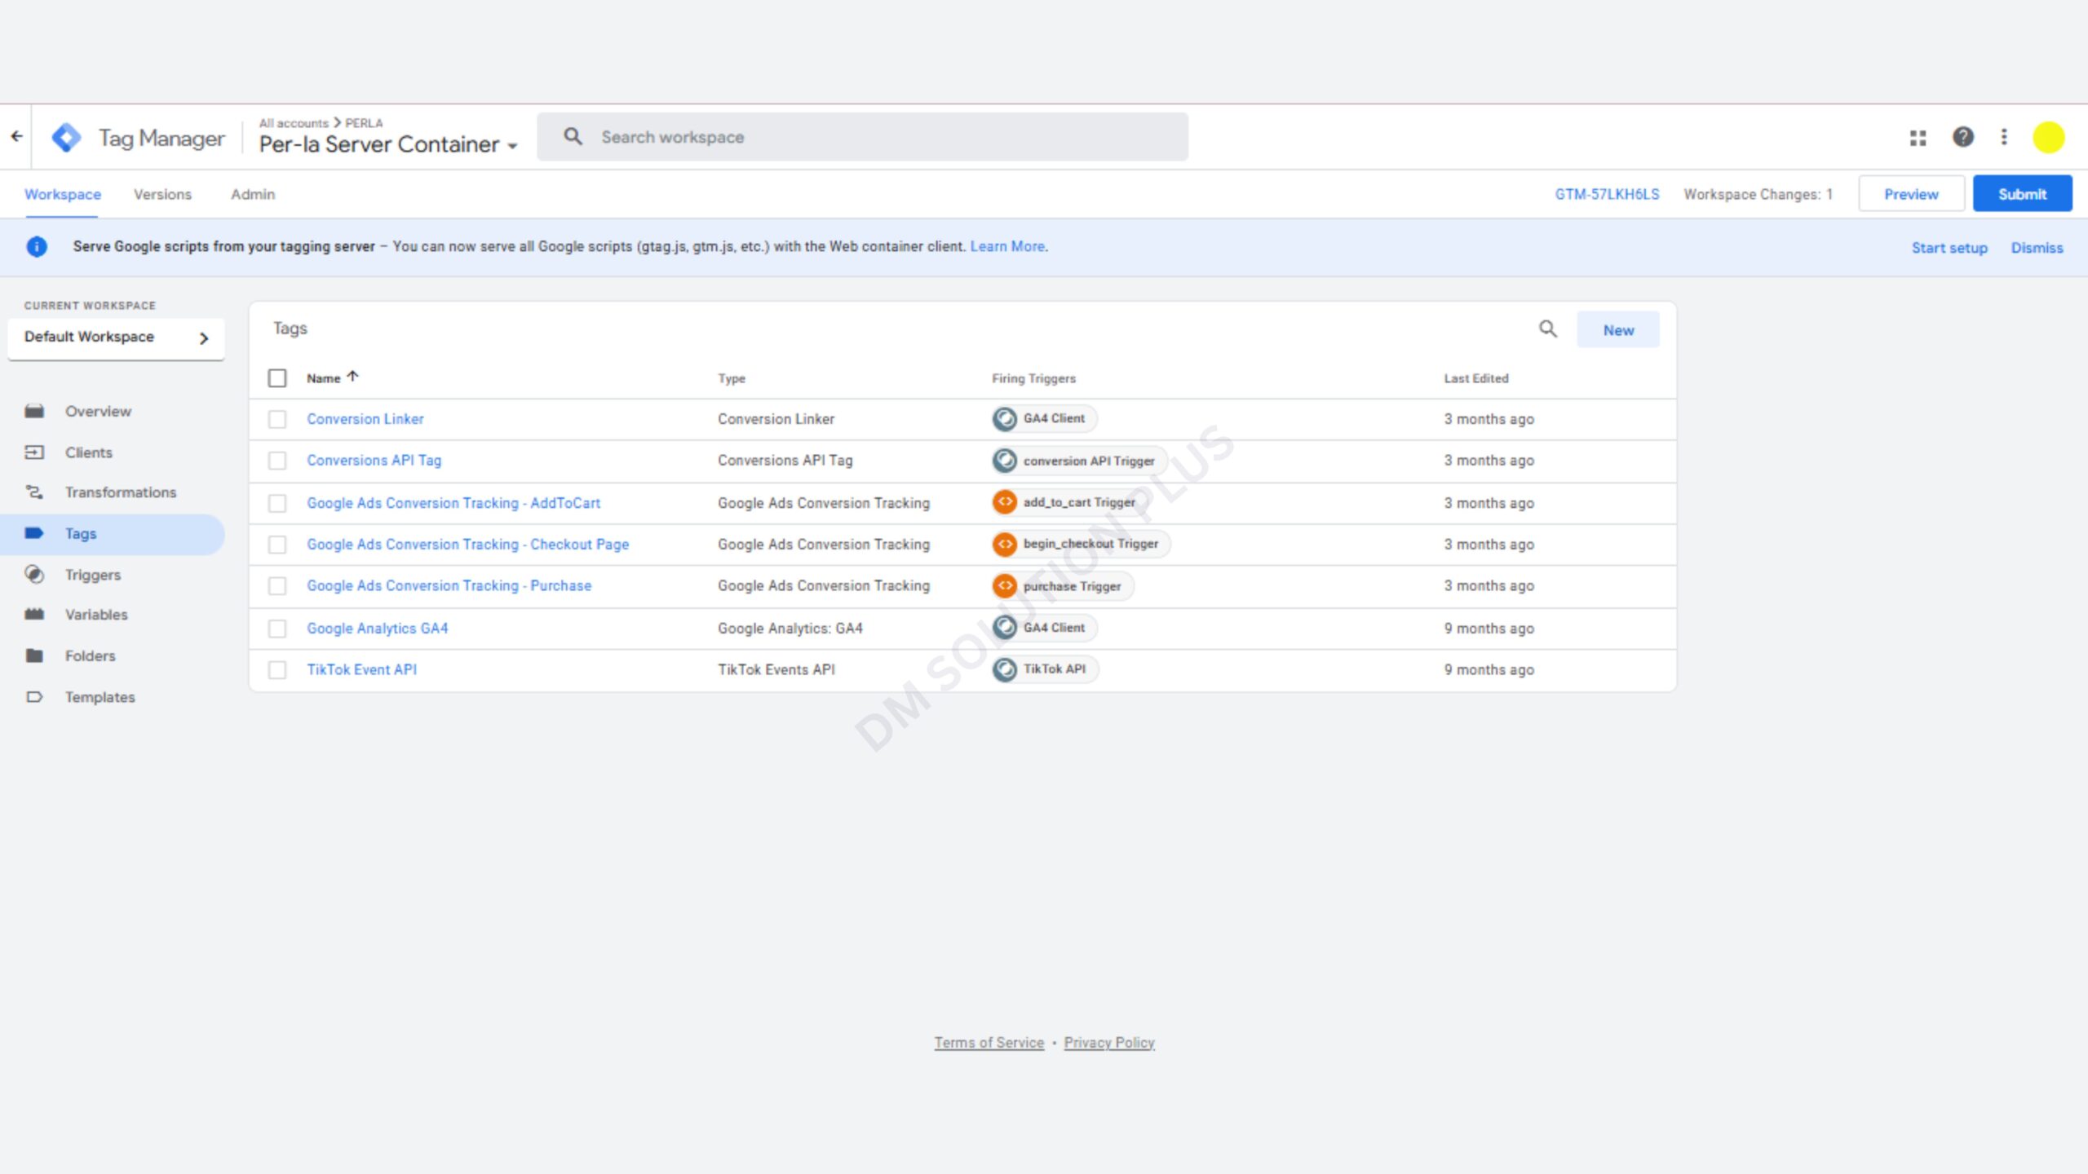The height and width of the screenshot is (1174, 2088).
Task: Click the back arrow beside Tag Manager
Action: coord(16,137)
